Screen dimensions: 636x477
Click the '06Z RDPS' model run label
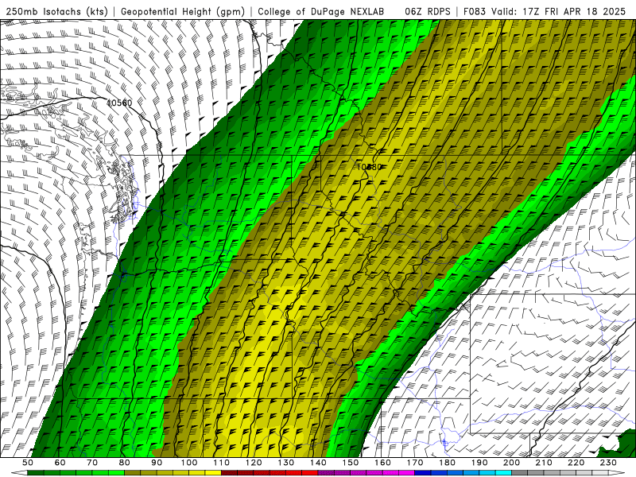click(x=427, y=12)
